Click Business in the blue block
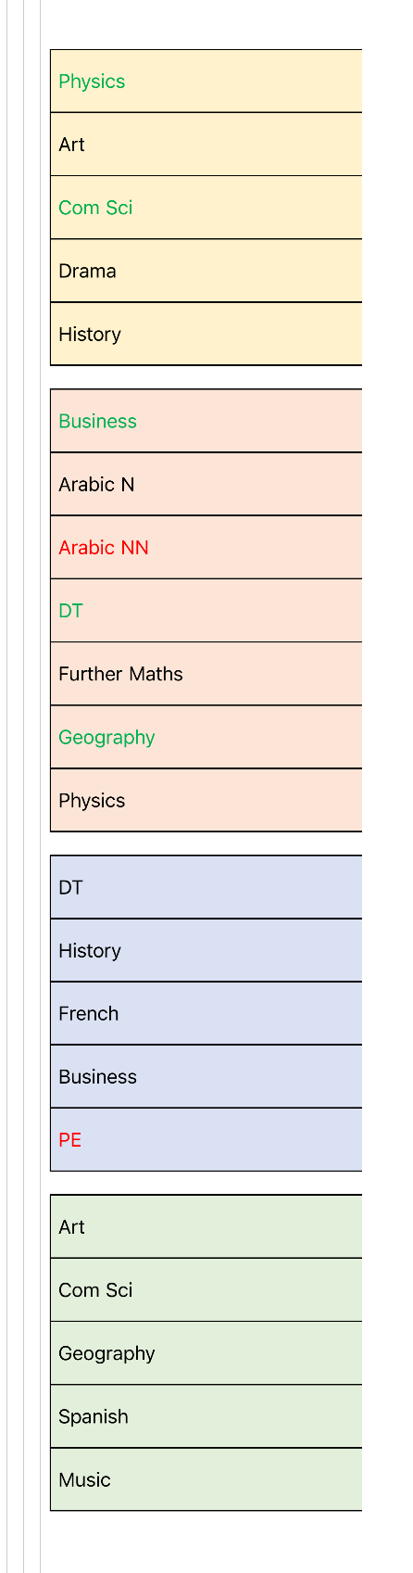 pyautogui.click(x=206, y=1076)
